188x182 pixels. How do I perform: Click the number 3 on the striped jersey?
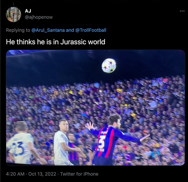click(102, 142)
